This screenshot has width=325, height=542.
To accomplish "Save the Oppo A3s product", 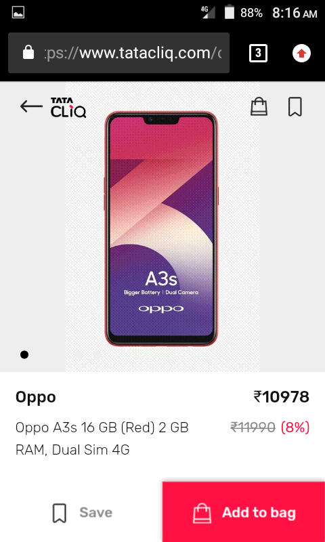I will point(82,512).
